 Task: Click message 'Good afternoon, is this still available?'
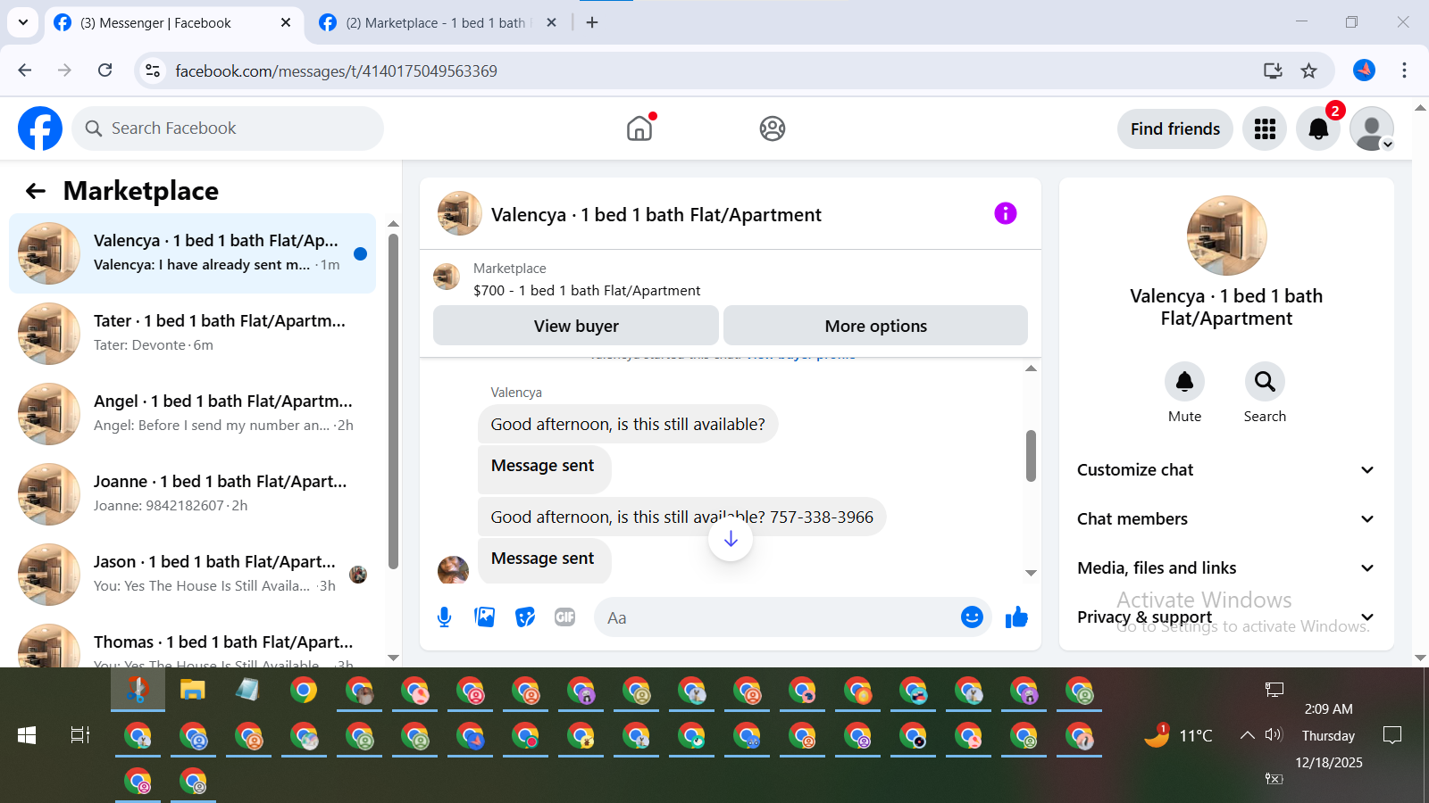pyautogui.click(x=628, y=425)
